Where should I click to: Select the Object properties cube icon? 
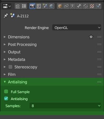pyautogui.click(x=60, y=6)
